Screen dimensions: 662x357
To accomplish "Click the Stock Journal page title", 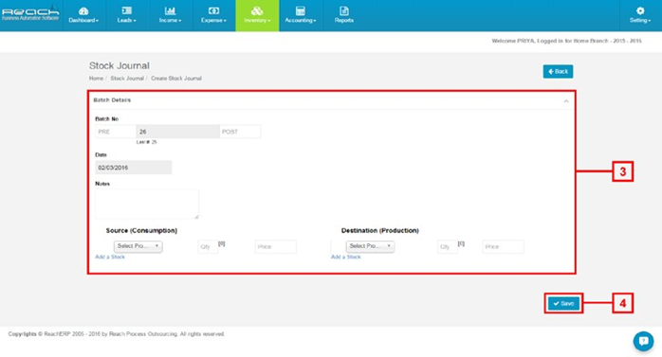I will pyautogui.click(x=120, y=65).
